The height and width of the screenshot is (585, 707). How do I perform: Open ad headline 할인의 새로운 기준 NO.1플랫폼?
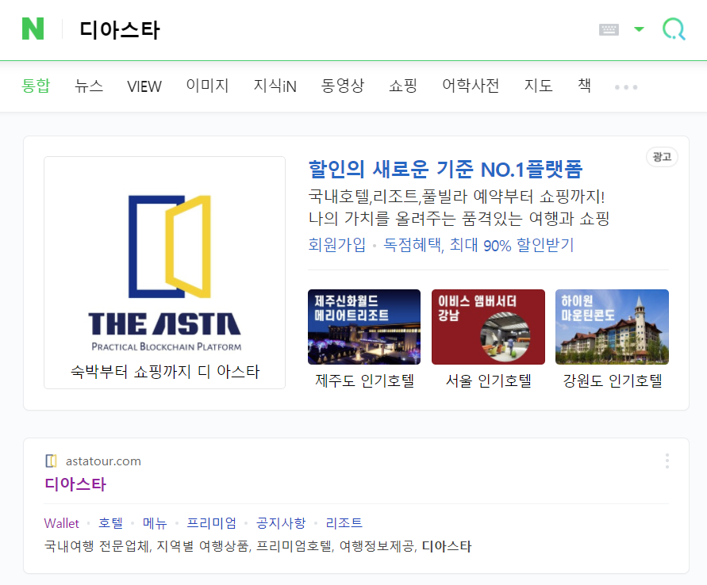445,170
